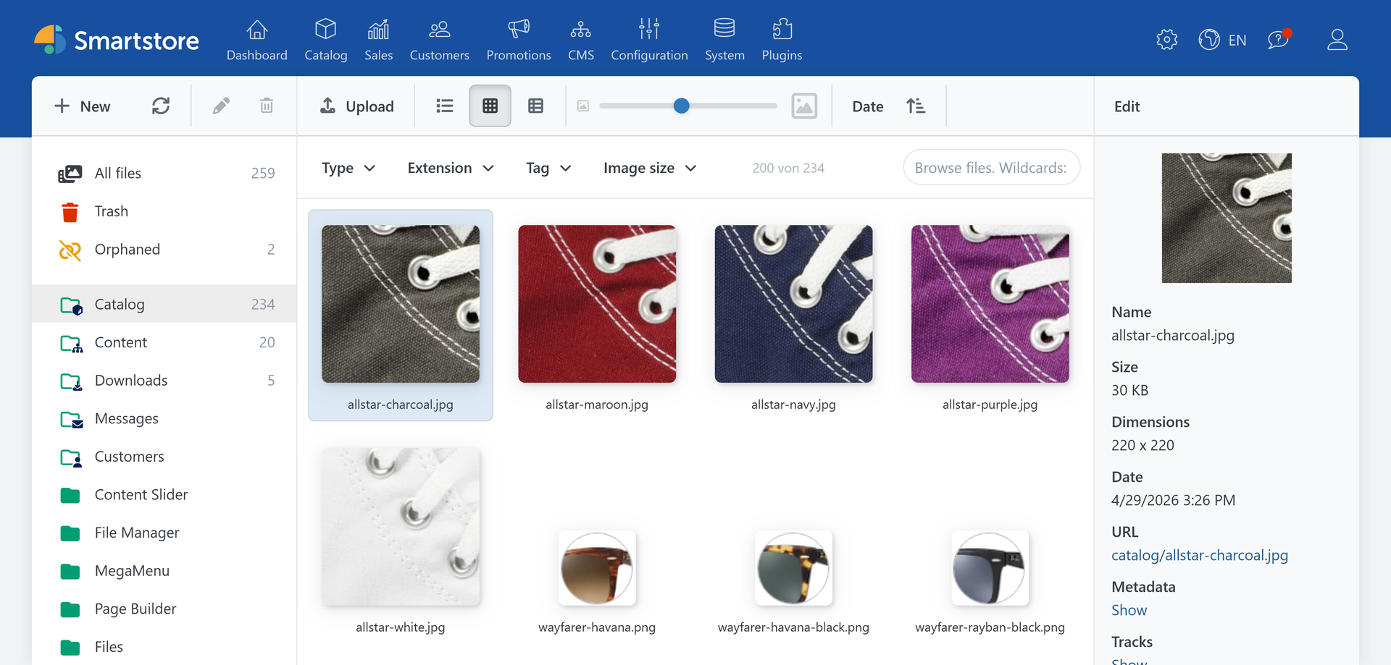The width and height of the screenshot is (1391, 665).
Task: Click the refresh files icon
Action: coord(161,106)
